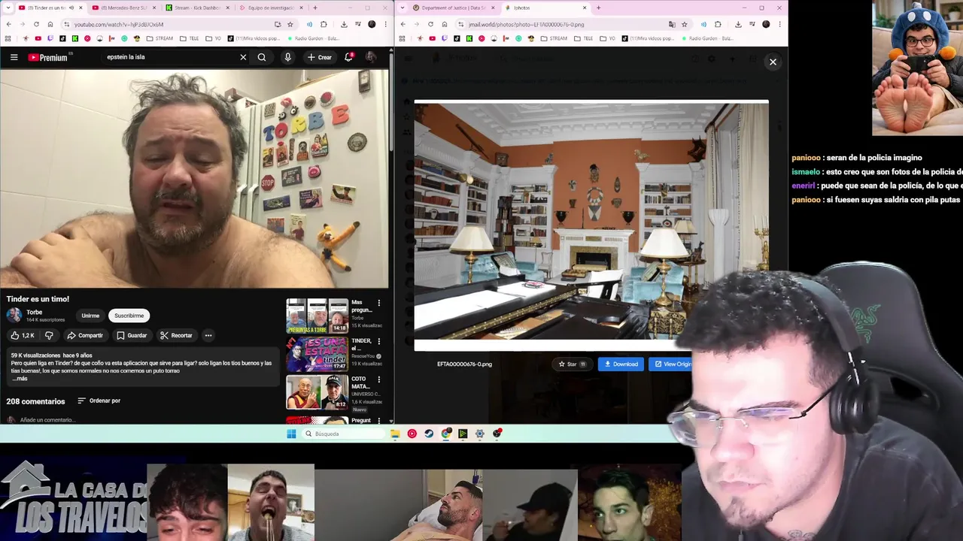Viewport: 963px width, 541px height.
Task: Bookmark the youtube.com page with star
Action: 290,24
